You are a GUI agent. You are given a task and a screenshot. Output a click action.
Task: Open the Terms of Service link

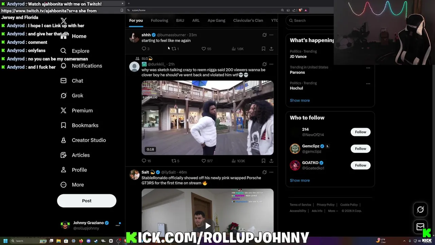pyautogui.click(x=300, y=205)
